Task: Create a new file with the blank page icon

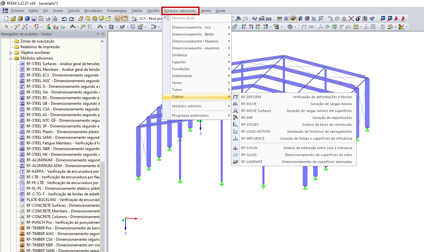Action: pos(6,19)
